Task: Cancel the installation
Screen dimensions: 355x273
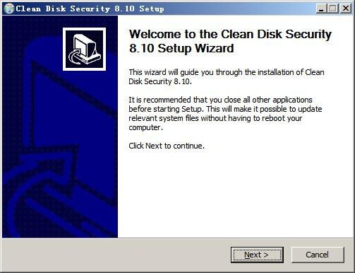Action: [x=318, y=255]
